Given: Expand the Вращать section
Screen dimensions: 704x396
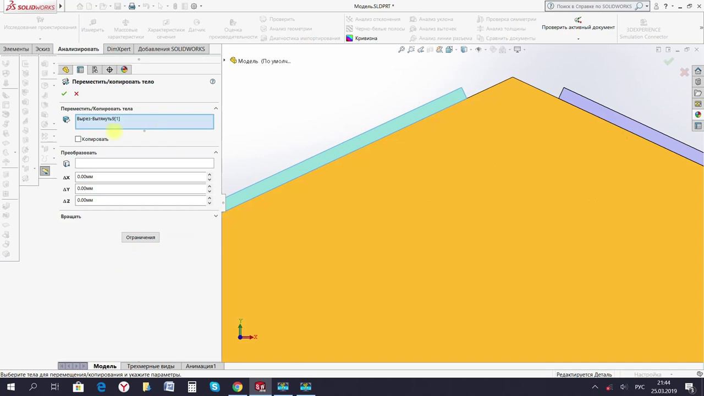Looking at the screenshot, I should pos(216,216).
